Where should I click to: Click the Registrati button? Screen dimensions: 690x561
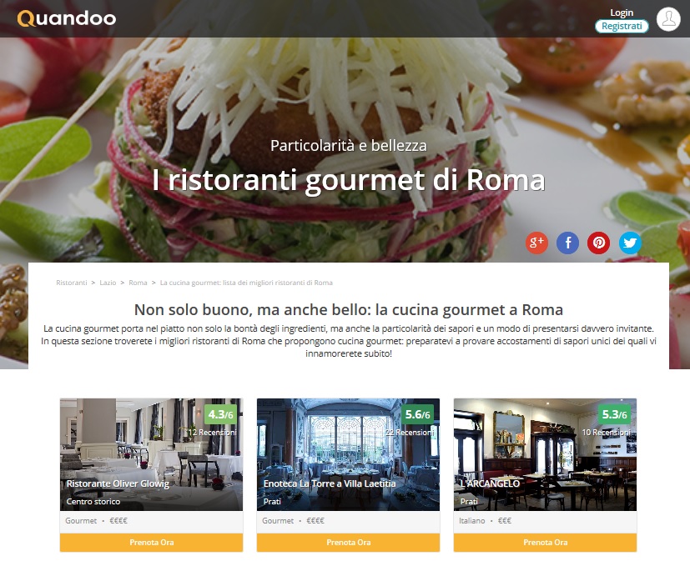[622, 26]
